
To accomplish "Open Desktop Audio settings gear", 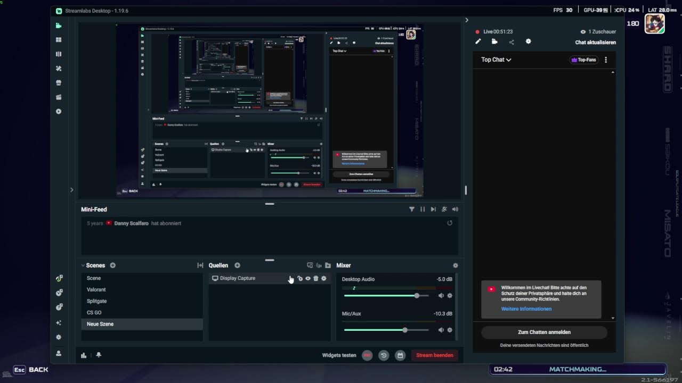I will [450, 296].
